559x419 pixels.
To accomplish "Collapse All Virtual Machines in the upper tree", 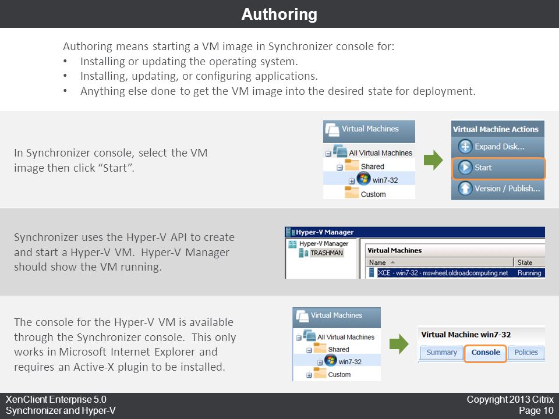I will click(x=328, y=154).
